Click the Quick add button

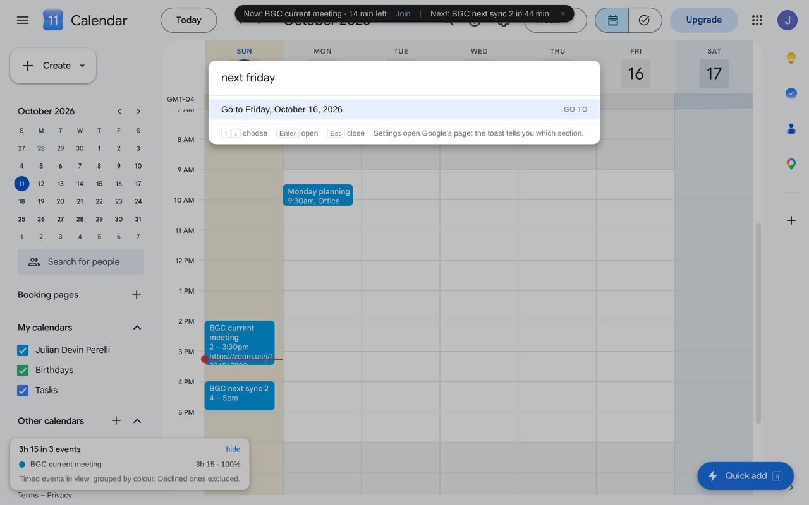(x=745, y=476)
